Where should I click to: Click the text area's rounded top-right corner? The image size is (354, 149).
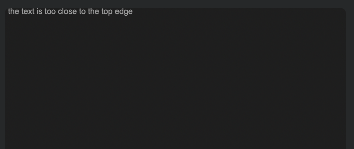343,10
